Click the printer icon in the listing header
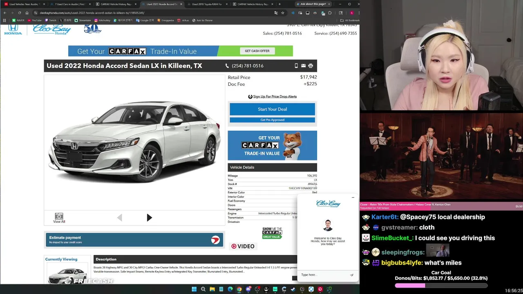Viewport: 523px width, 294px height. pyautogui.click(x=311, y=66)
